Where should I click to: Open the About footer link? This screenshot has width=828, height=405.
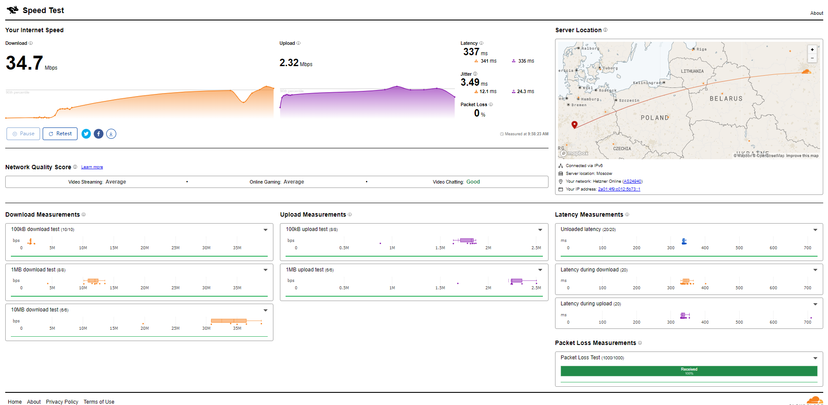(34, 402)
